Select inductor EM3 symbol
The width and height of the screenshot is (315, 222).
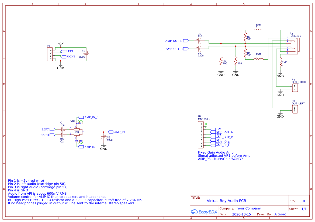281,63
